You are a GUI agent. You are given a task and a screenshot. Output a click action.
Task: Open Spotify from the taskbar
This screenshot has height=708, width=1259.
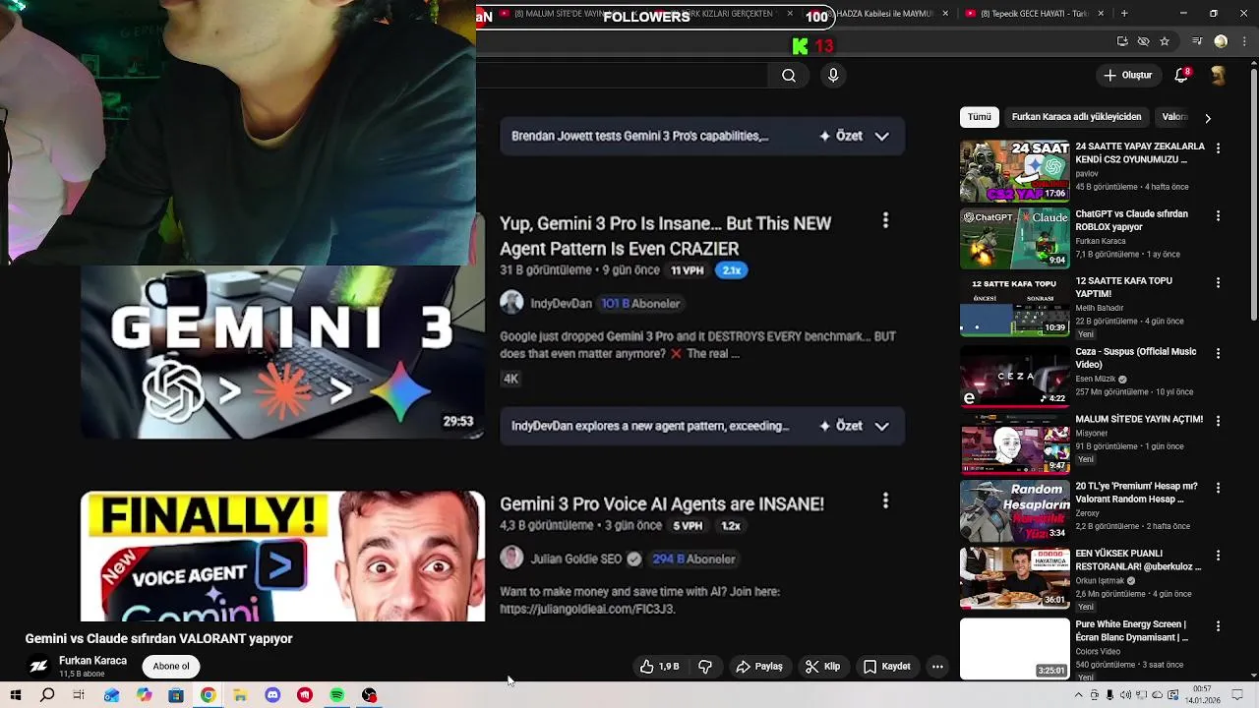336,695
